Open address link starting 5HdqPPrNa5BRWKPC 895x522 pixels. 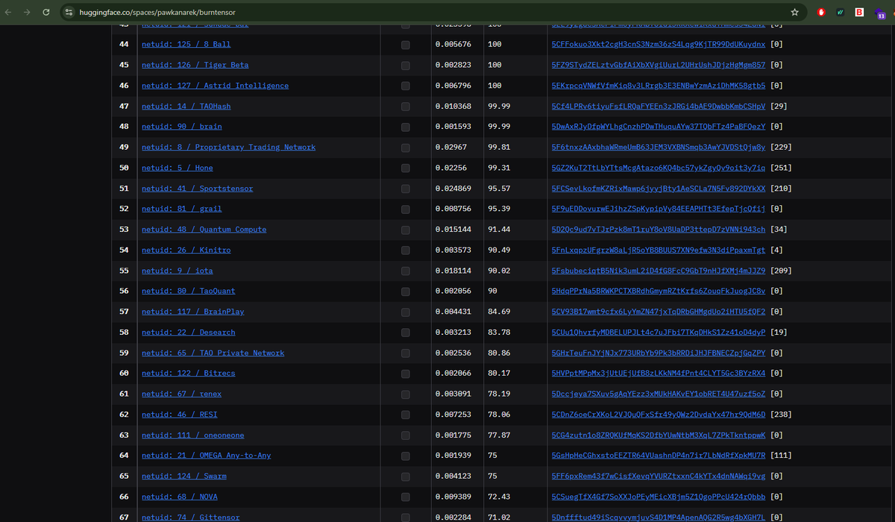(659, 292)
